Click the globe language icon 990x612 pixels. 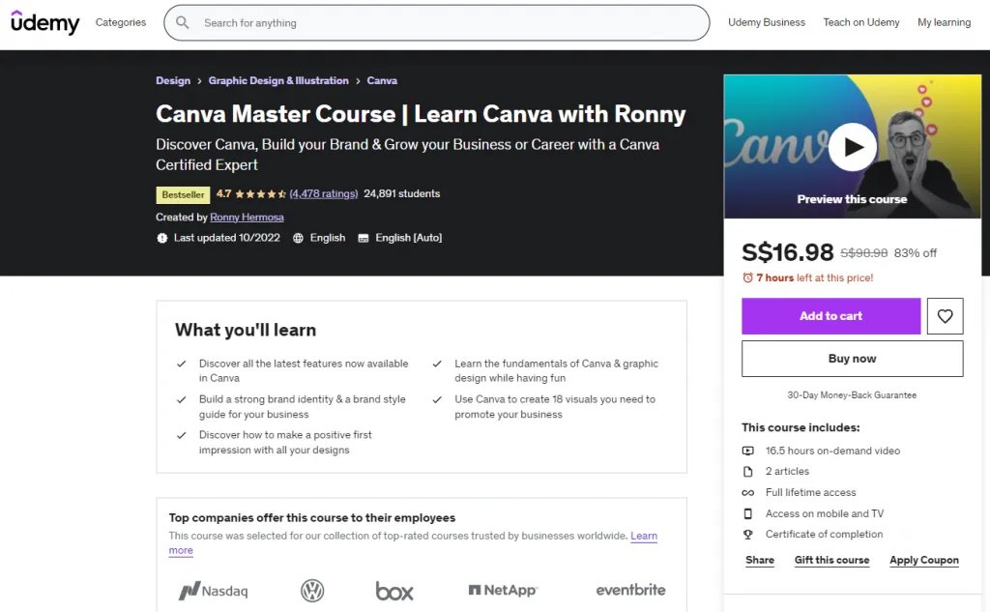pos(298,238)
